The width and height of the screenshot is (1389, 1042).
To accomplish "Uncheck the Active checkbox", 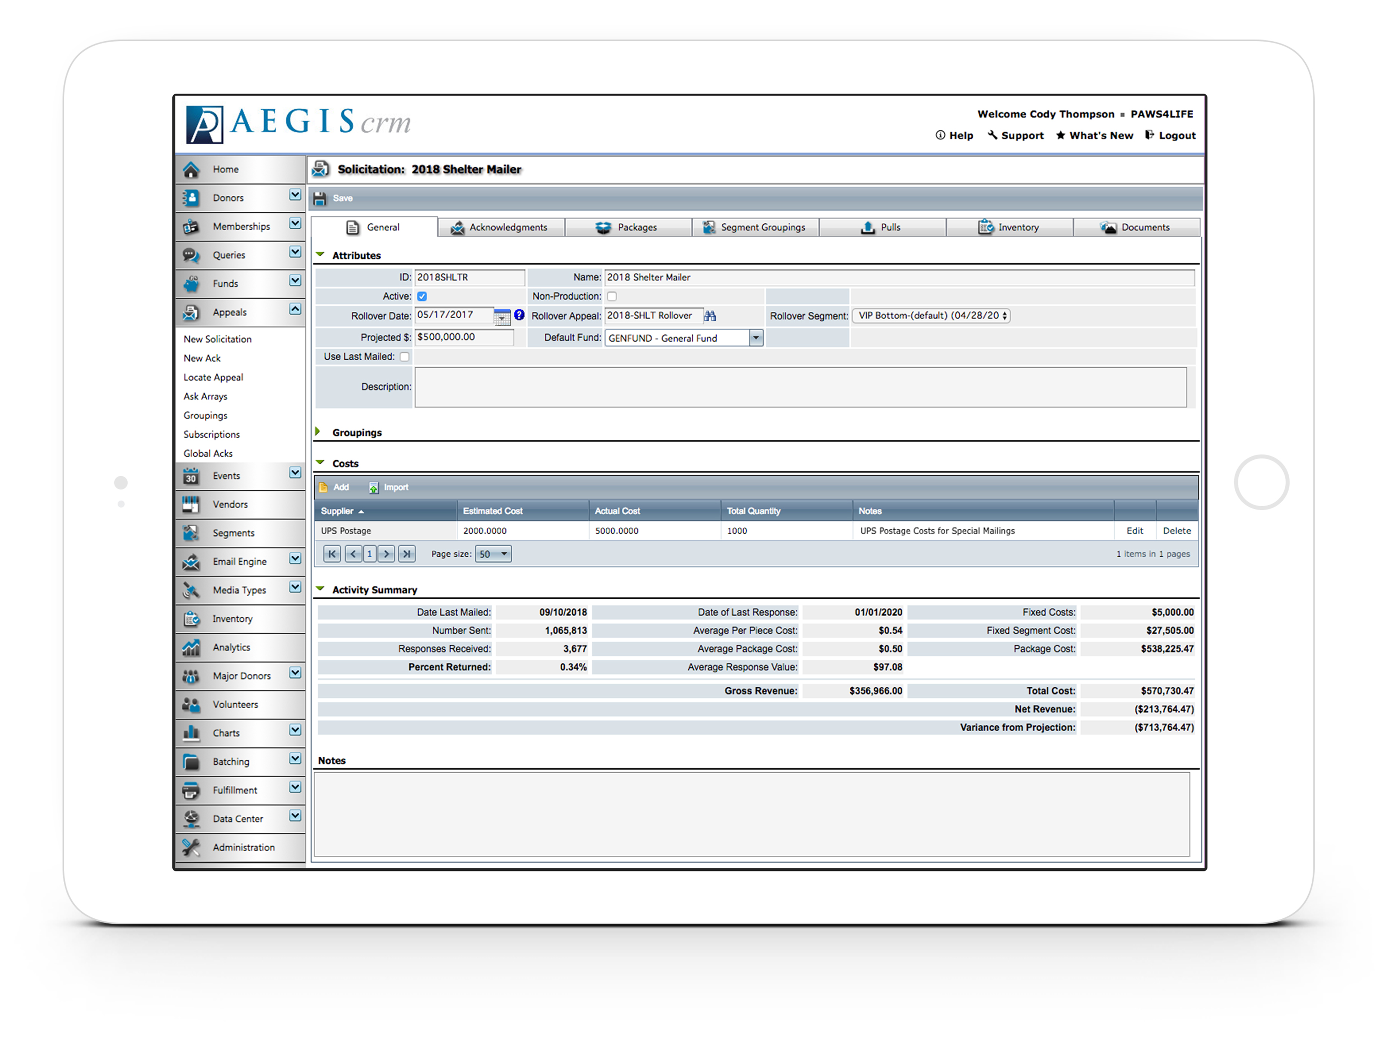I will point(422,296).
